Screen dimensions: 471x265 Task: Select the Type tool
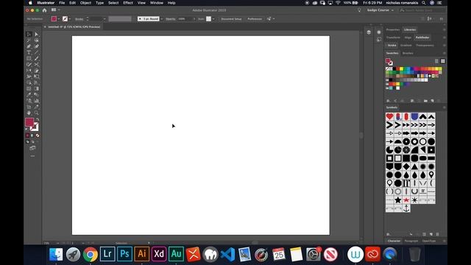[29, 52]
